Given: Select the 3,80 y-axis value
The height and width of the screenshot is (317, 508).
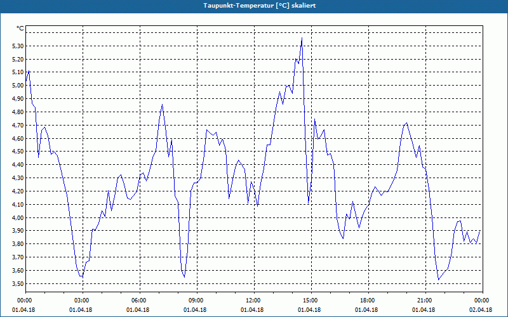Looking at the screenshot, I should pyautogui.click(x=18, y=244).
